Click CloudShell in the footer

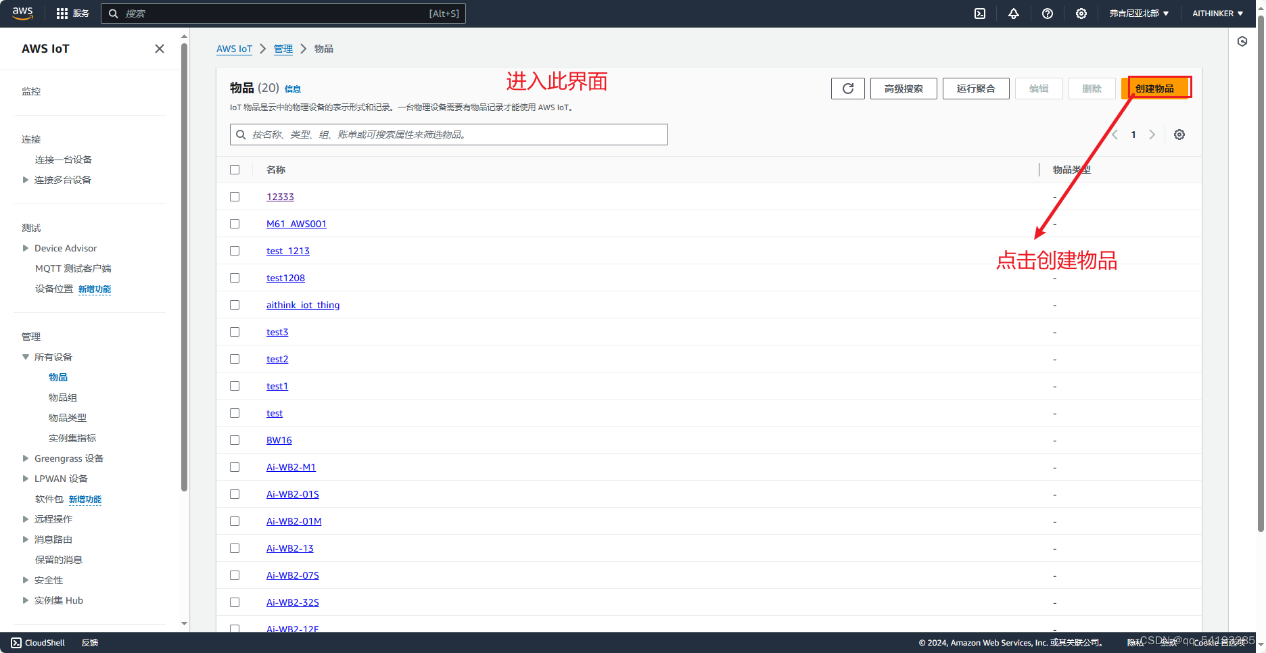click(39, 643)
